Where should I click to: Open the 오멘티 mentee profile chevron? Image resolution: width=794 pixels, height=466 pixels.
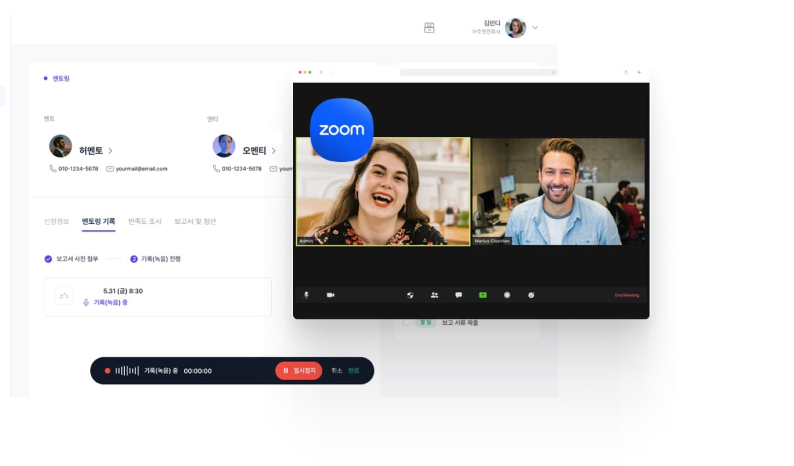[273, 150]
